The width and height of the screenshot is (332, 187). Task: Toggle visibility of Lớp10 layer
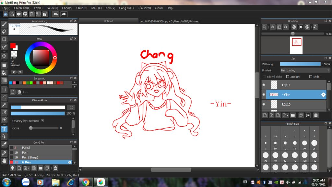[x=264, y=104]
